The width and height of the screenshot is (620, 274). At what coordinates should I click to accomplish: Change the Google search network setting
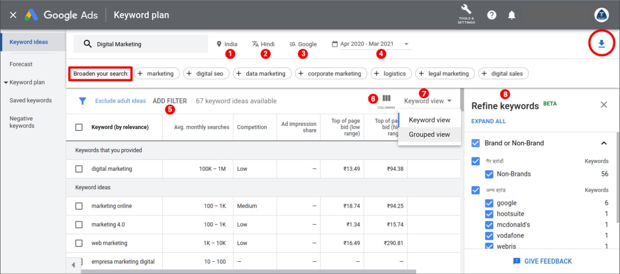click(303, 44)
